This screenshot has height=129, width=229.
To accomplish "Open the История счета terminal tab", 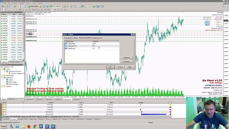I will pos(23,119).
